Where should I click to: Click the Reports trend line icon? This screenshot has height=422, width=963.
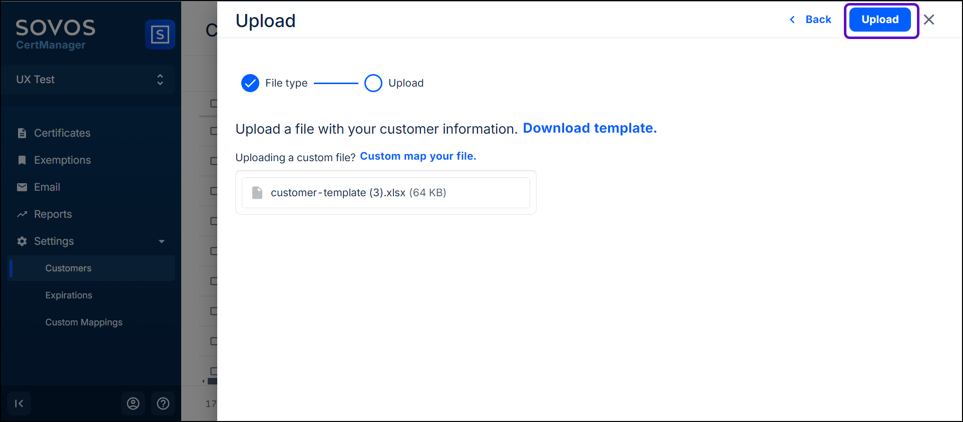click(x=22, y=214)
